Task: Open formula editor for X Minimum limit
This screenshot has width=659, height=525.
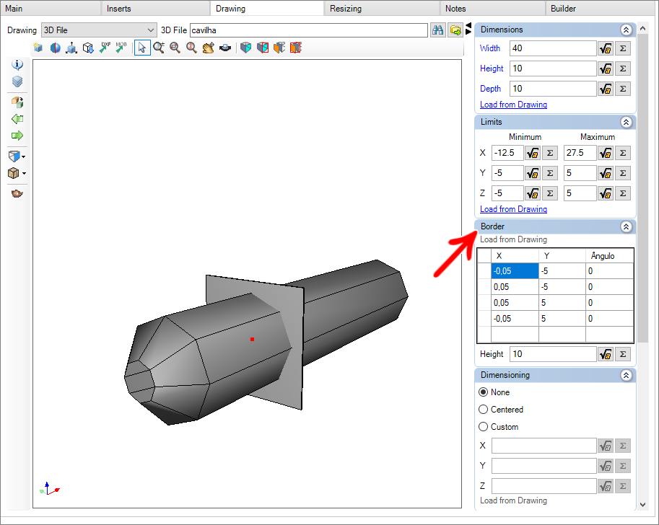Action: tap(533, 153)
